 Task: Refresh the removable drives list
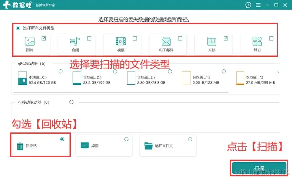pos(71,102)
